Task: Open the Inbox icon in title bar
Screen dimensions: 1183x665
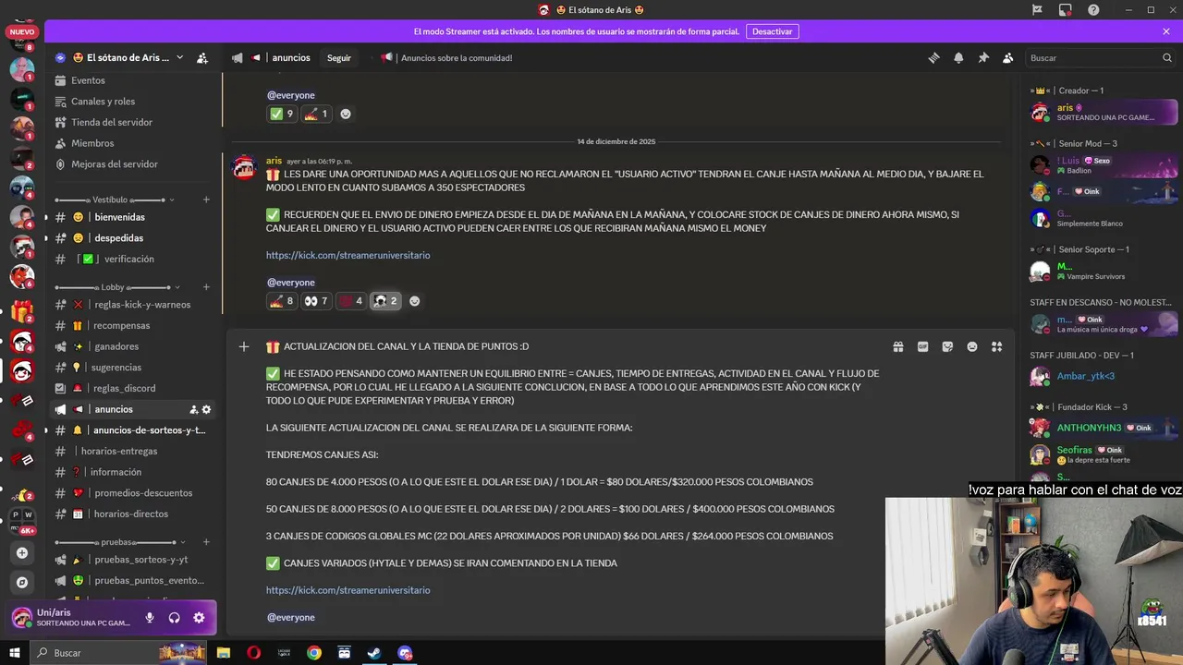Action: pyautogui.click(x=1066, y=9)
